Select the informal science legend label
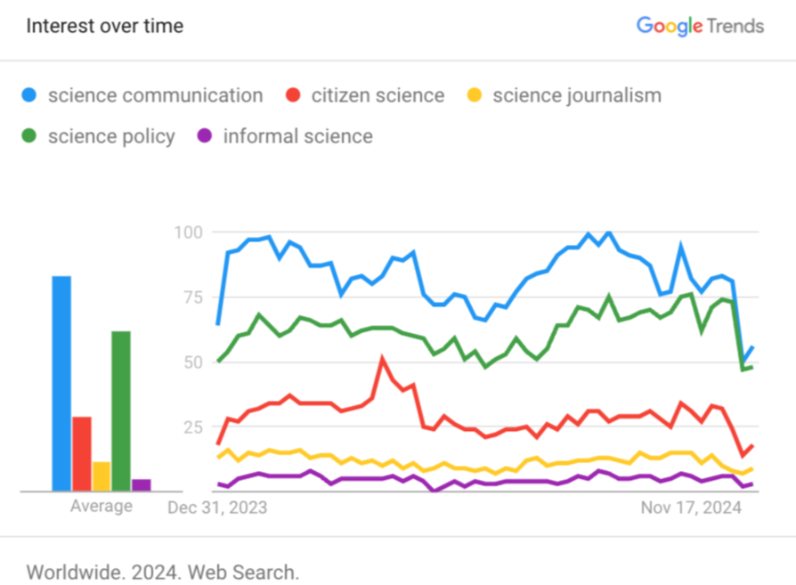 297,136
